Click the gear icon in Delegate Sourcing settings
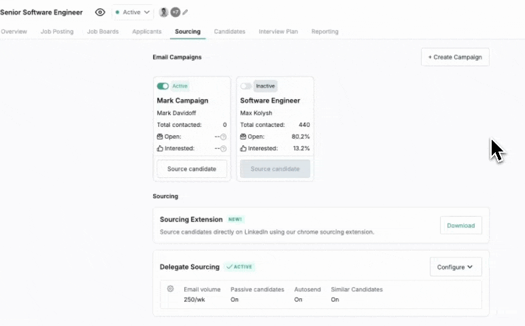 (170, 289)
